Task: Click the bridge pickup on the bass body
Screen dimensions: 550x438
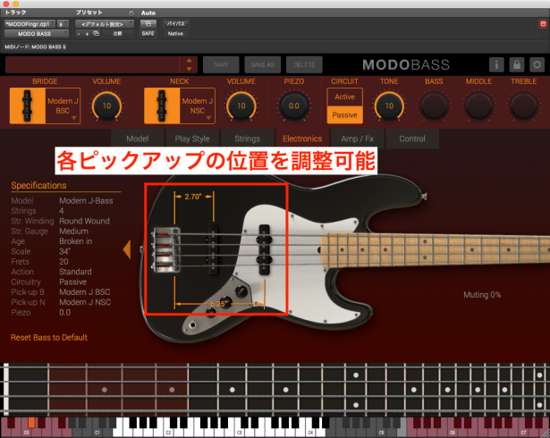Action: coord(213,249)
